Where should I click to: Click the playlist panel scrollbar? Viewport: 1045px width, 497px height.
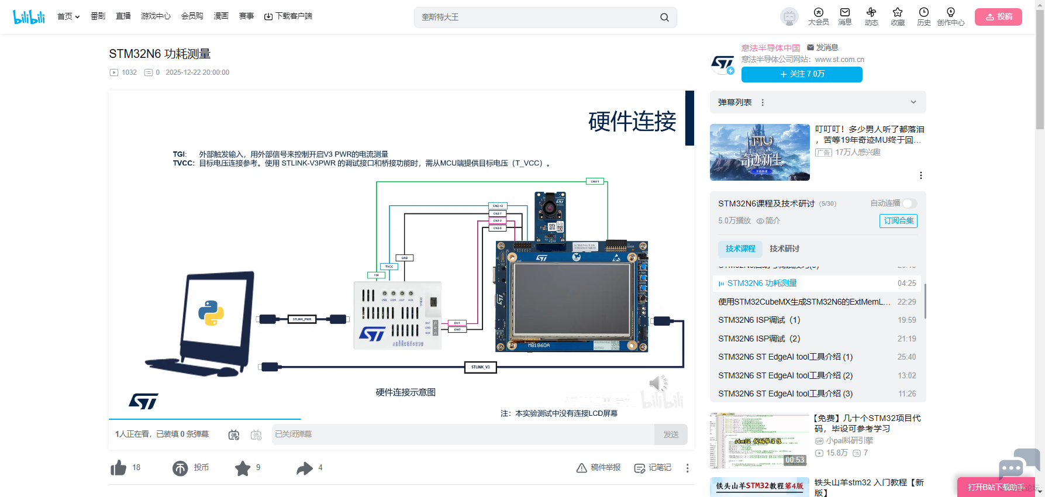tap(925, 301)
